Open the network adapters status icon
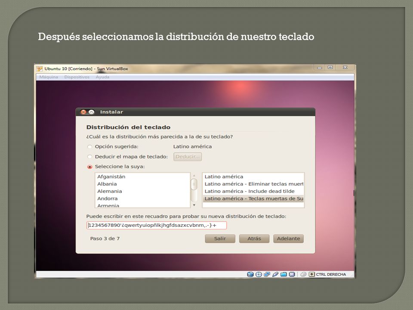 click(x=267, y=274)
